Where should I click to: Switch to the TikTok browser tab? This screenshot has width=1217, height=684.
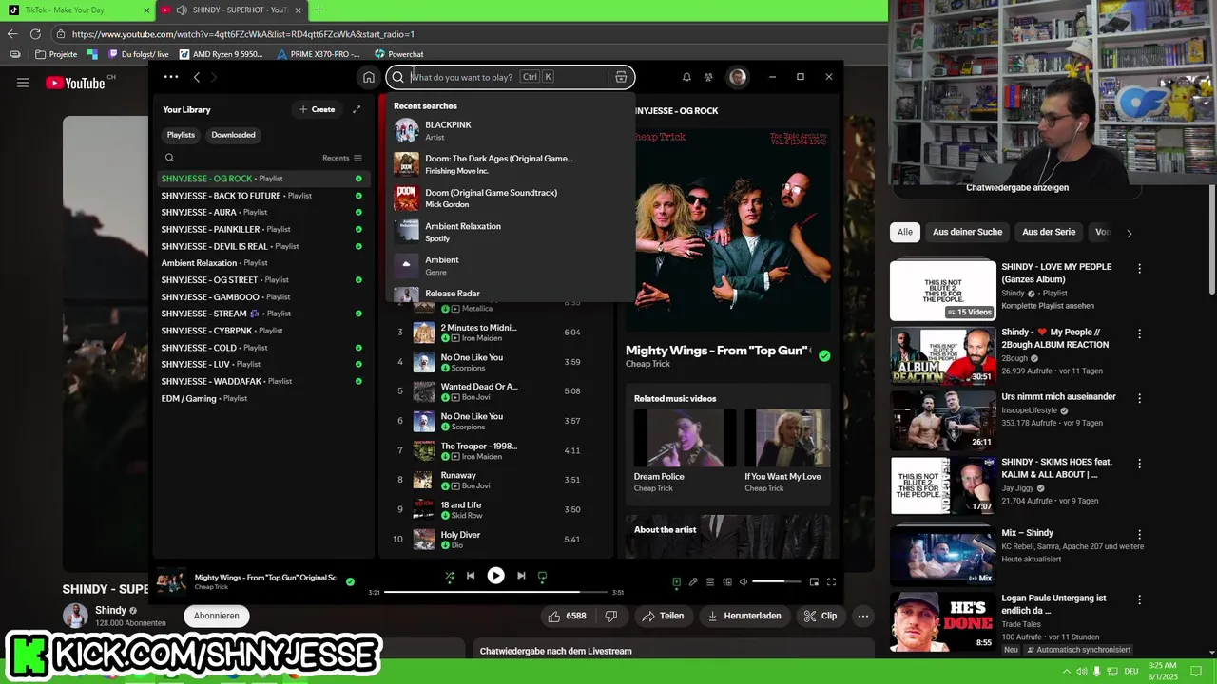pos(76,9)
